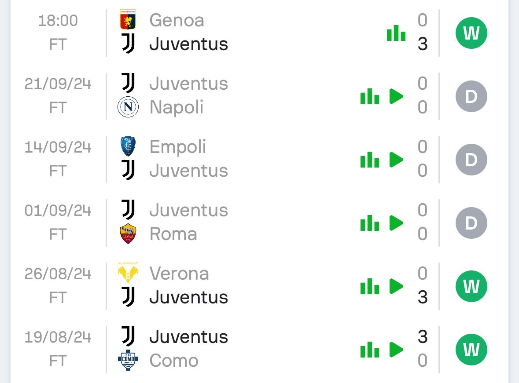519x383 pixels.
Task: Click the Napoli club logo
Action: click(x=128, y=107)
